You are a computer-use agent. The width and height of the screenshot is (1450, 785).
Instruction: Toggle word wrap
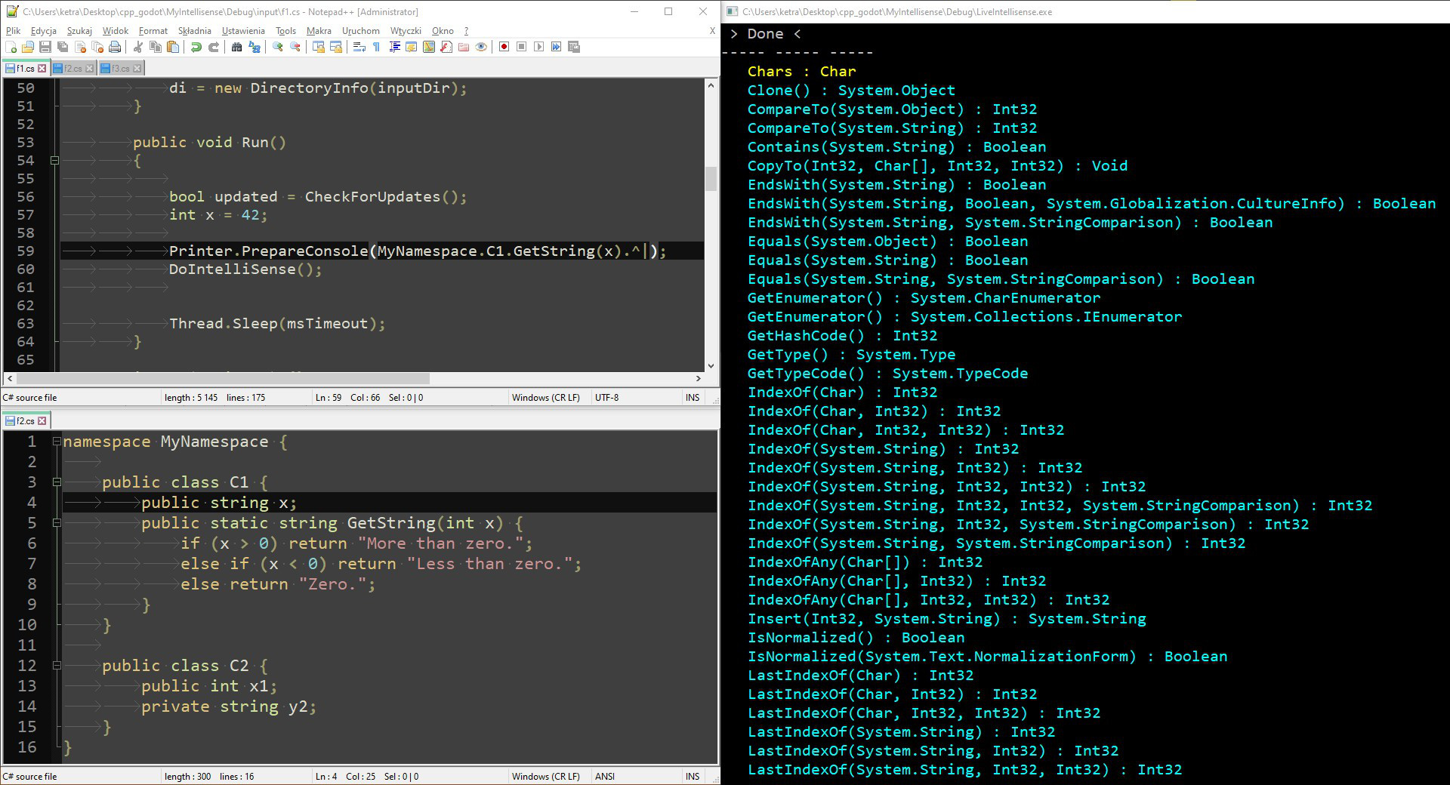[358, 47]
